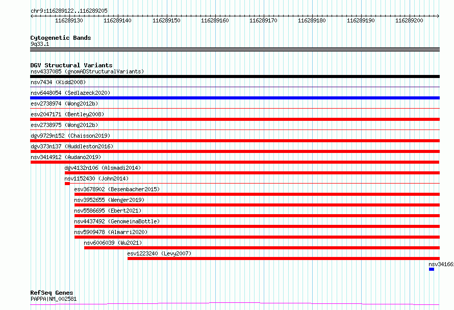Click the esv1223240 (Levy2007) label
Image resolution: width=454 pixels, height=310 pixels.
pyautogui.click(x=159, y=253)
